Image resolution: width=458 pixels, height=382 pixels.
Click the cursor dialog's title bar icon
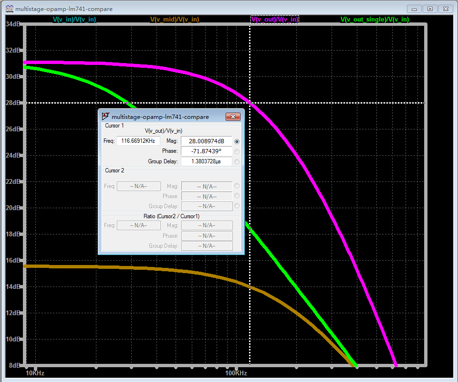coord(105,117)
